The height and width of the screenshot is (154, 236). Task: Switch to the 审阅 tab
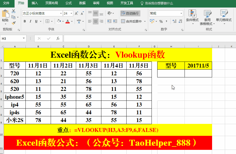tap(96, 3)
